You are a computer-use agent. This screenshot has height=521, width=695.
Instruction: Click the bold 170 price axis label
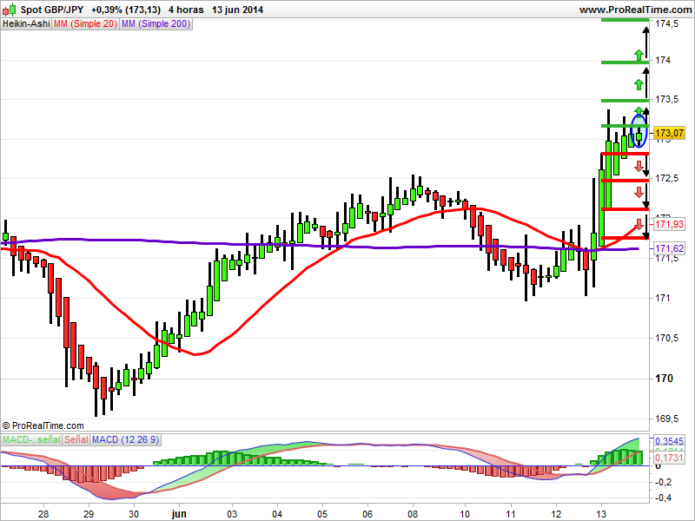tap(664, 379)
